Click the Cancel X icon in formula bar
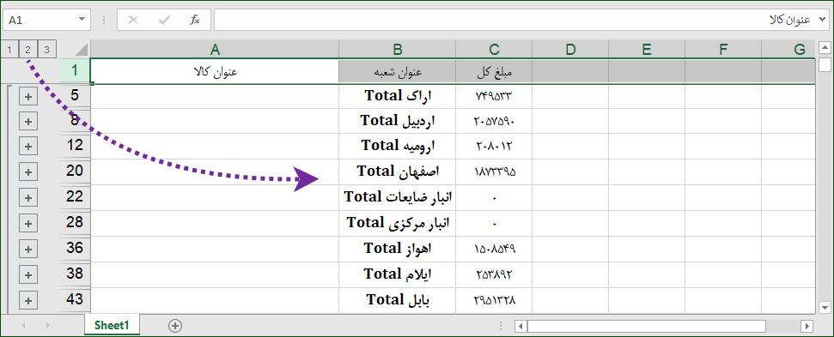 click(133, 21)
